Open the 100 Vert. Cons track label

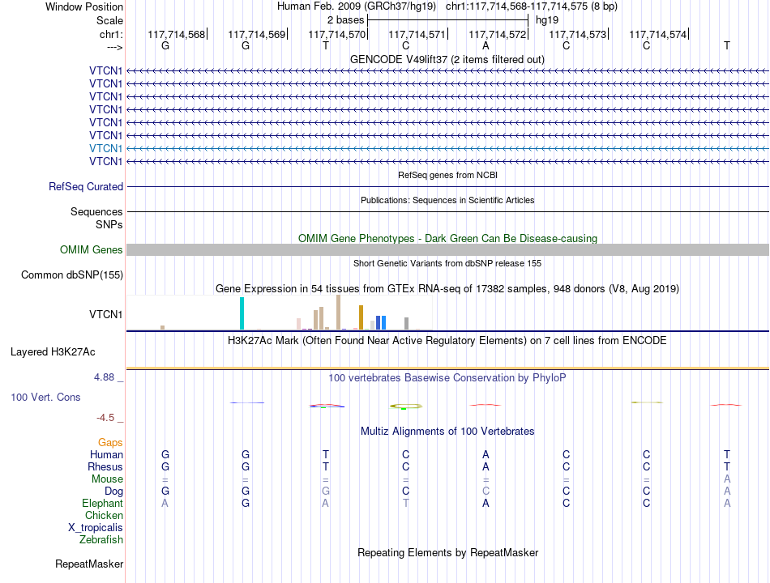[45, 397]
